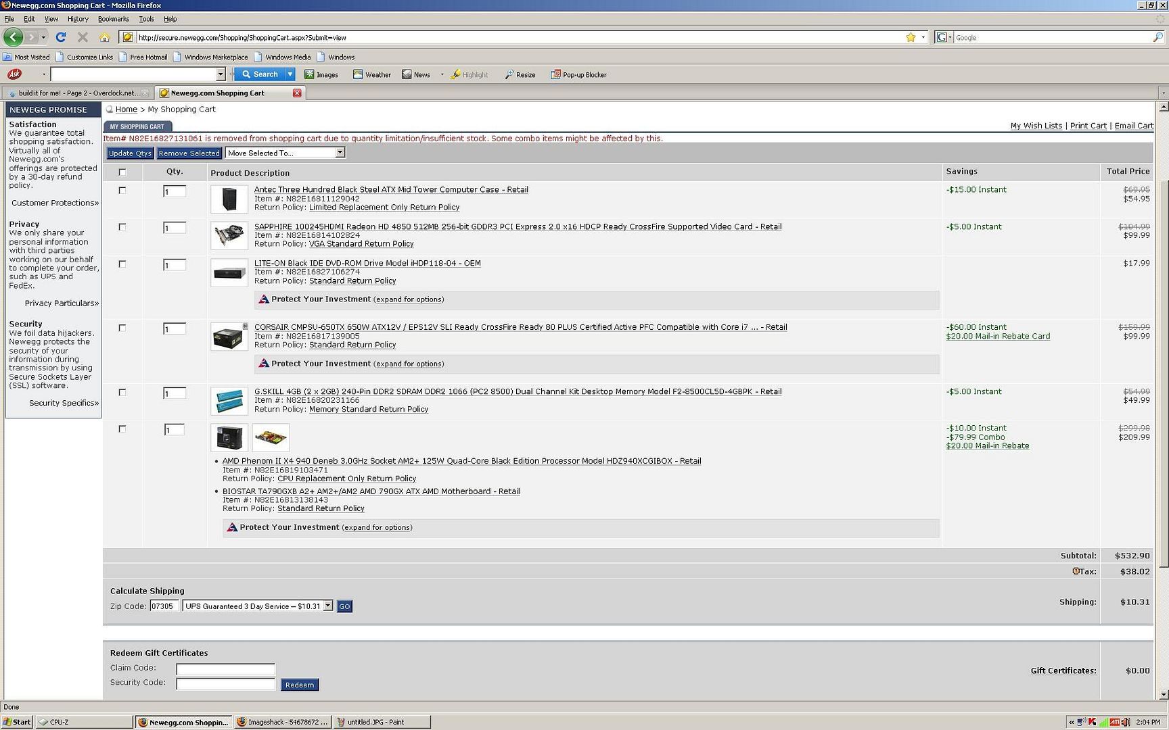The width and height of the screenshot is (1169, 730).
Task: Open the Google search engine selector dropdown
Action: tap(944, 37)
